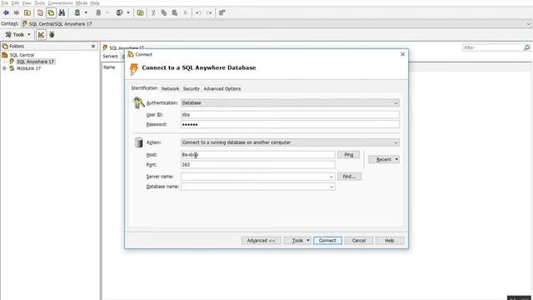Click the Copy toolbar icon
The height and width of the screenshot is (300, 533).
tap(164, 13)
